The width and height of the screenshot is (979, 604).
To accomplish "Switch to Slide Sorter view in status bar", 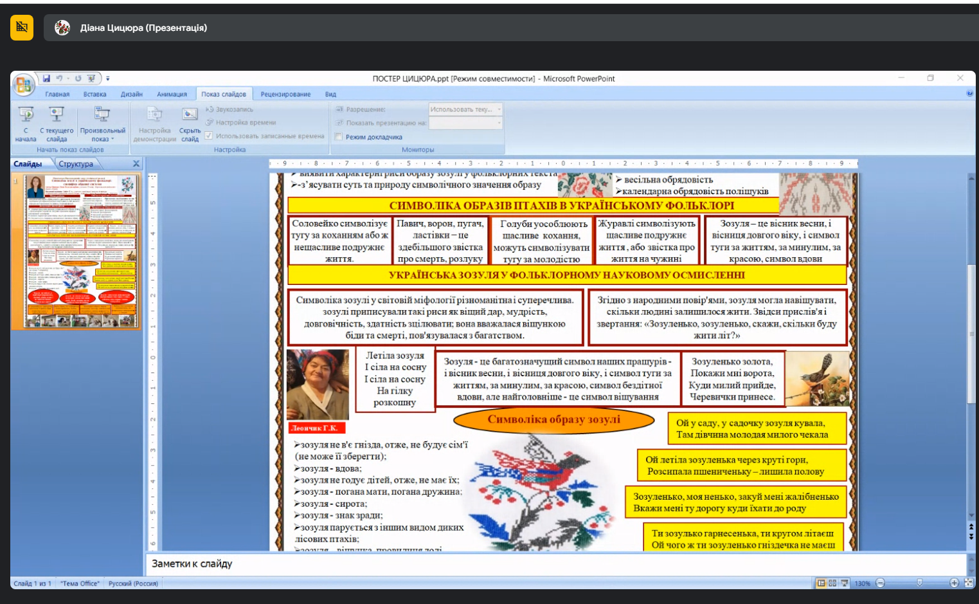I will pyautogui.click(x=832, y=583).
